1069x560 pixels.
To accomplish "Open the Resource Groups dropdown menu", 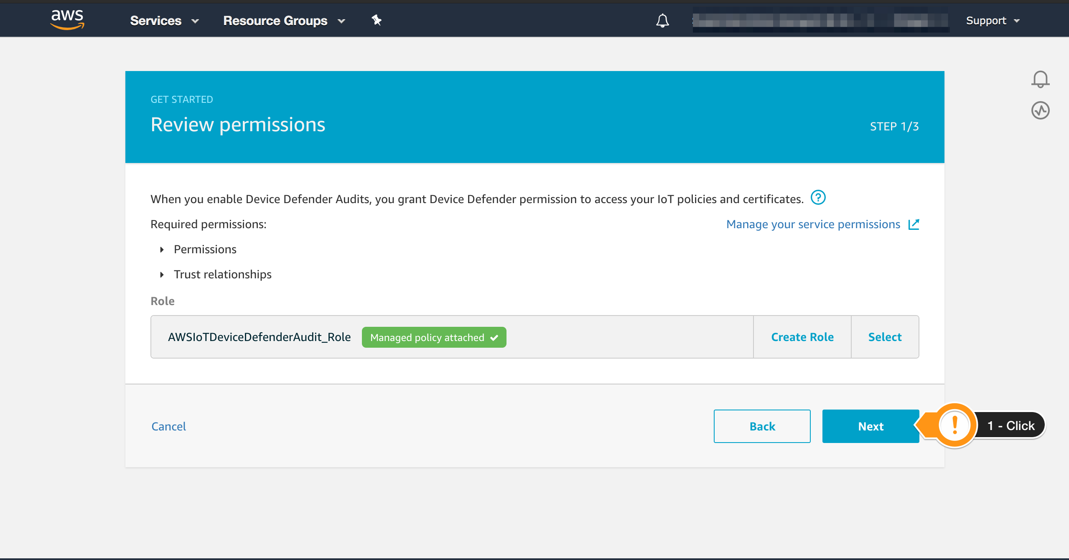I will point(284,20).
